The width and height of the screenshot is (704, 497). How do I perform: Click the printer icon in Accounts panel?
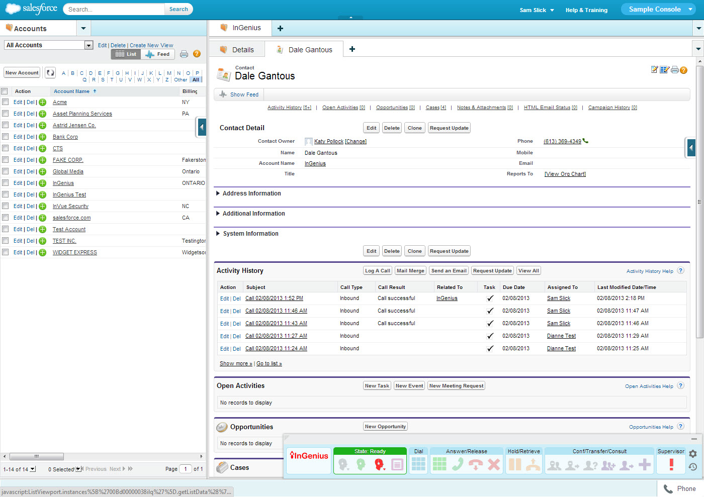[x=184, y=54]
